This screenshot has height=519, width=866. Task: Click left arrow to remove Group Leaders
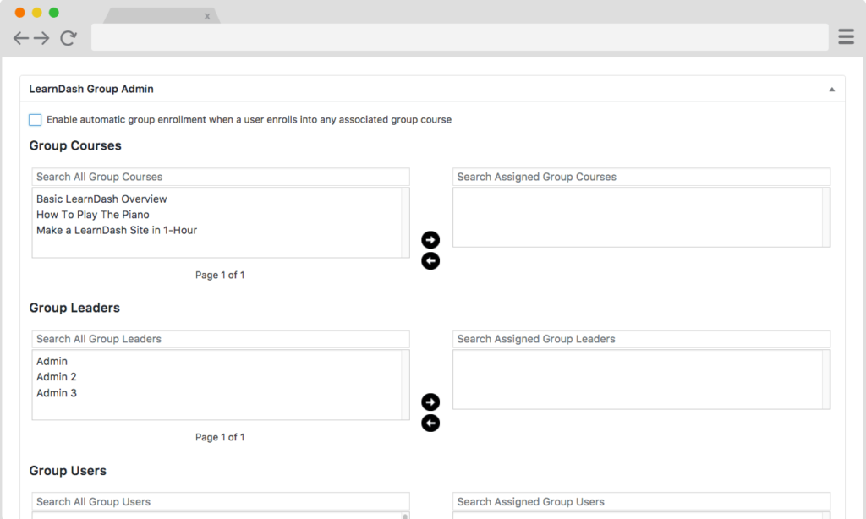[430, 423]
